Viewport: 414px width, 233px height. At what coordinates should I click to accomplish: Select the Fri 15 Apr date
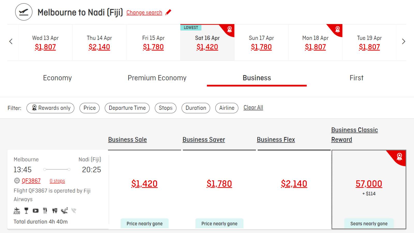click(x=153, y=43)
